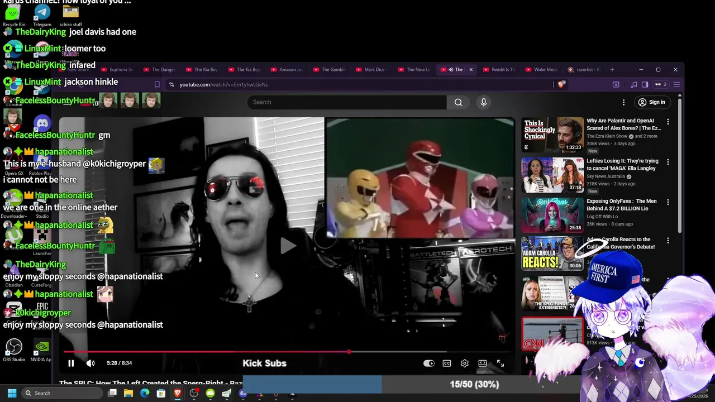The height and width of the screenshot is (402, 715).
Task: Launch Microsoft Edge from the taskbar
Action: (145, 393)
